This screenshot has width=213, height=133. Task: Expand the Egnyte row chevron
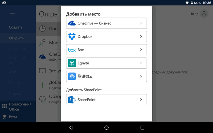tap(141, 63)
